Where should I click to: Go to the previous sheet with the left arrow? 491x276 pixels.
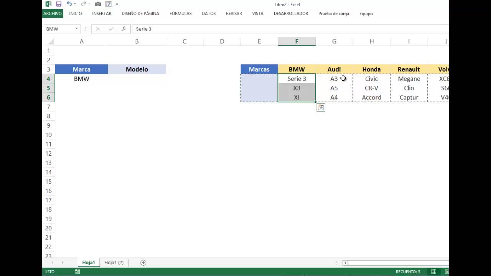[x=52, y=263]
